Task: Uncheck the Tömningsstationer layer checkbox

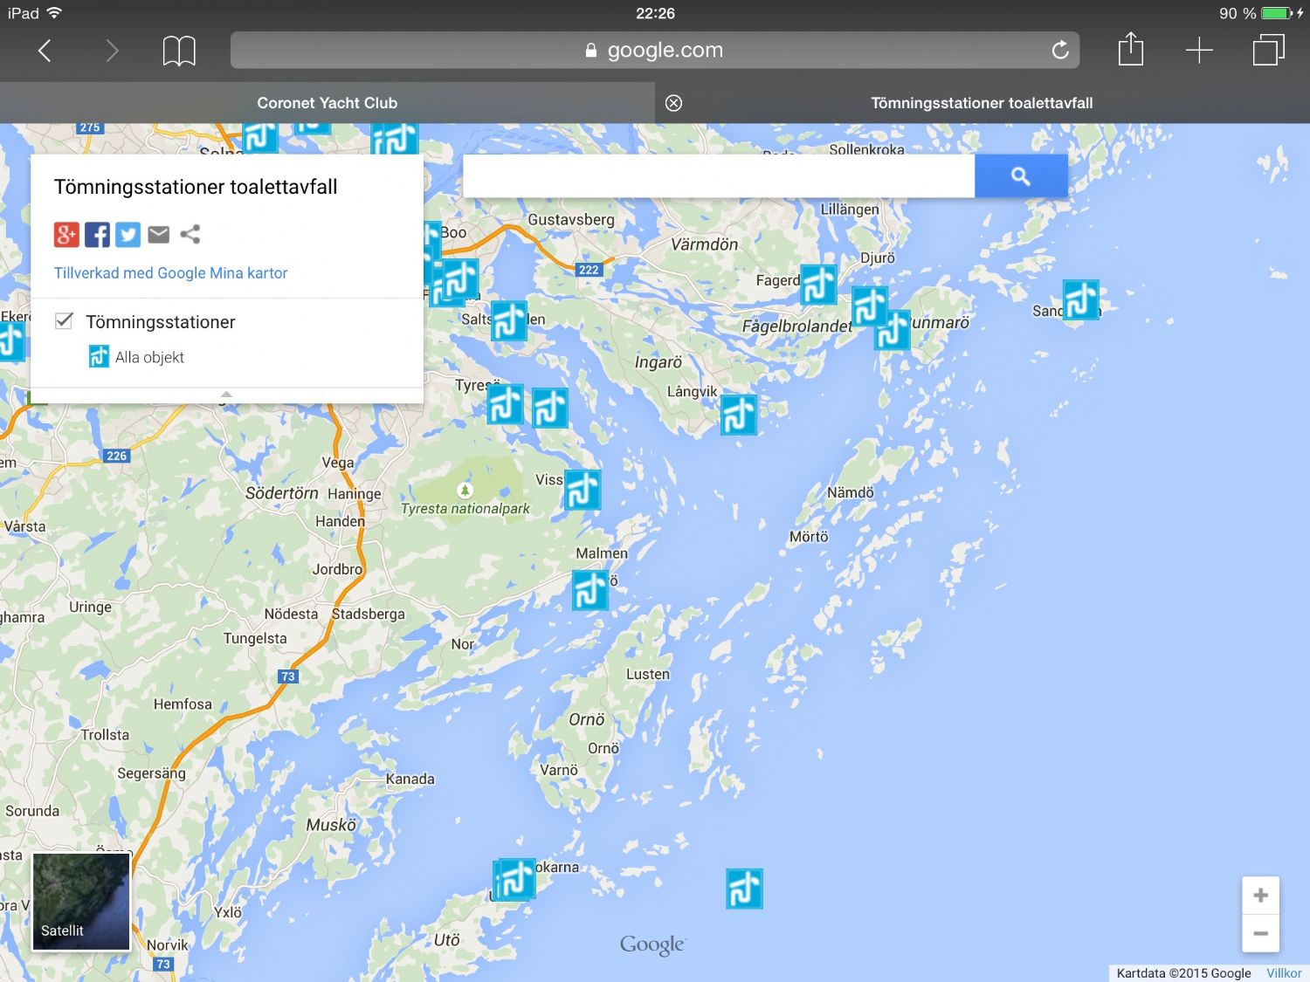Action: point(64,321)
